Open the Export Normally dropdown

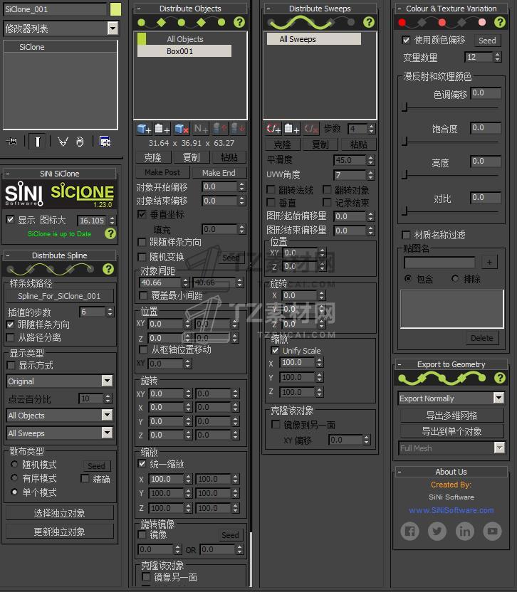click(x=499, y=398)
